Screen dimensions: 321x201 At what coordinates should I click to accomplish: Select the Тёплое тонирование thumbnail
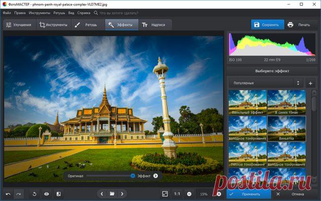pyautogui.click(x=247, y=155)
